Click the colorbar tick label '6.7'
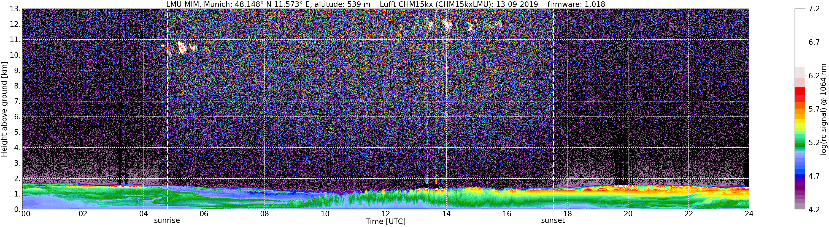The height and width of the screenshot is (227, 829). pos(814,42)
